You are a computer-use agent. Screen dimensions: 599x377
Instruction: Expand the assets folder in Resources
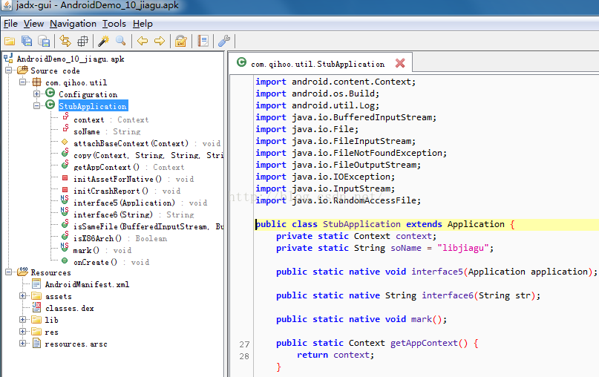click(23, 296)
